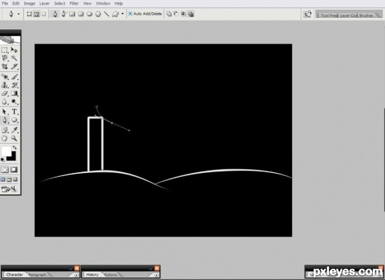Open the Layer menu
This screenshot has width=385, height=280.
44,3
